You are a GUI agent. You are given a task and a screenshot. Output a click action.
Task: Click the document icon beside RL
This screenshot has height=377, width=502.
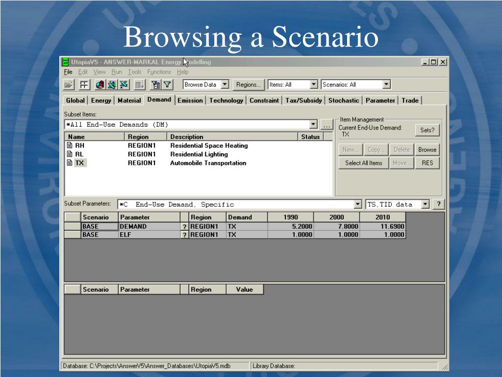pyautogui.click(x=70, y=154)
